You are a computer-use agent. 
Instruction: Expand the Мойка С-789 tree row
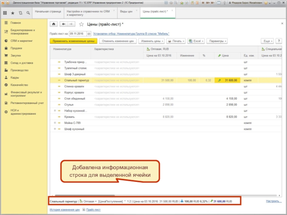click(55, 123)
